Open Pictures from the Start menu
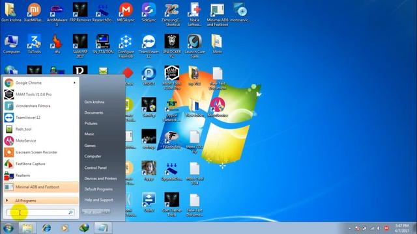Screen dimensions: 417x234 click(x=91, y=123)
